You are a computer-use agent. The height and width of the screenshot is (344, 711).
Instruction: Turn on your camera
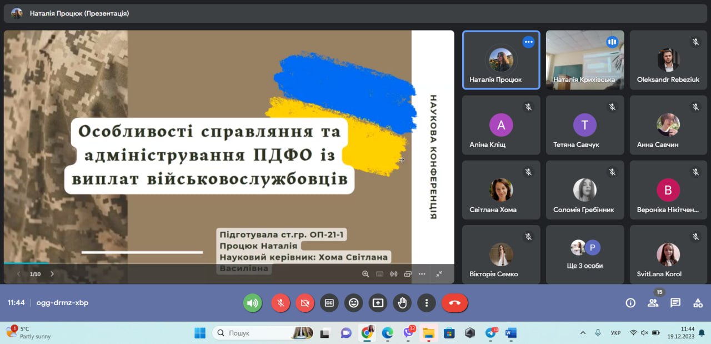tap(304, 303)
